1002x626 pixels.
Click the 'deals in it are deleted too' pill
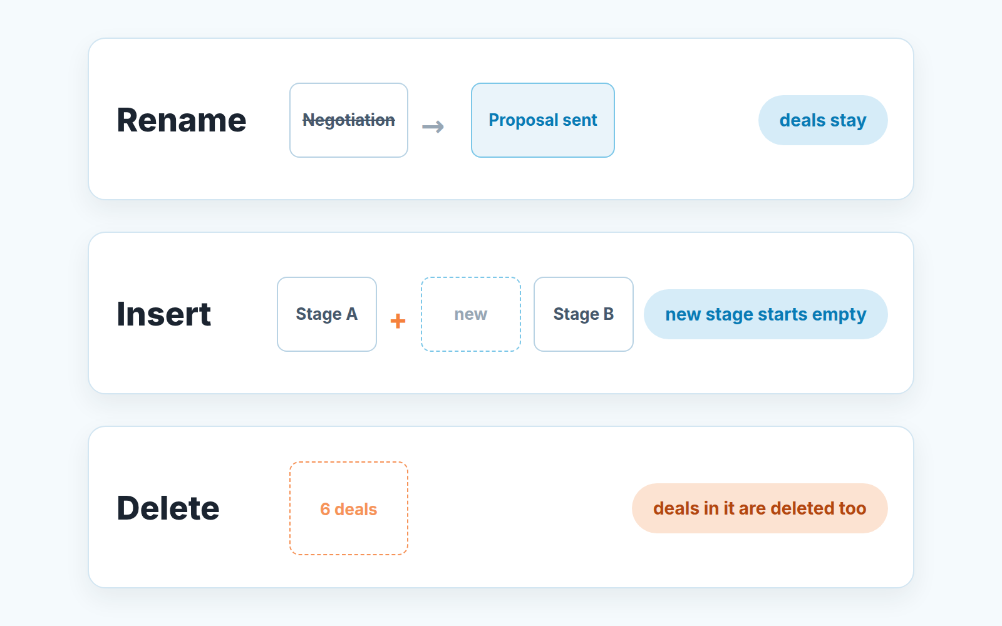[x=760, y=508]
